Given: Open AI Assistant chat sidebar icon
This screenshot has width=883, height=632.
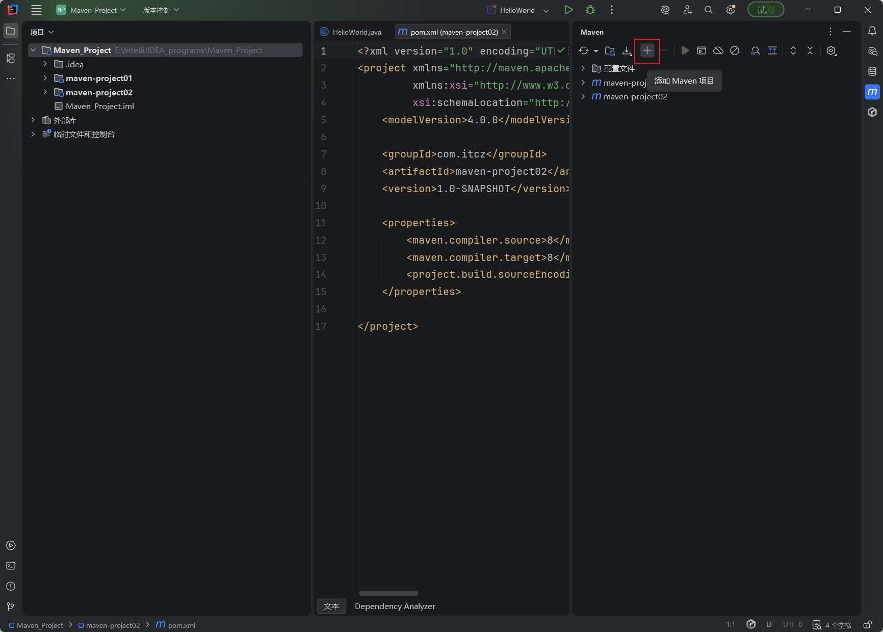Looking at the screenshot, I should pyautogui.click(x=872, y=51).
